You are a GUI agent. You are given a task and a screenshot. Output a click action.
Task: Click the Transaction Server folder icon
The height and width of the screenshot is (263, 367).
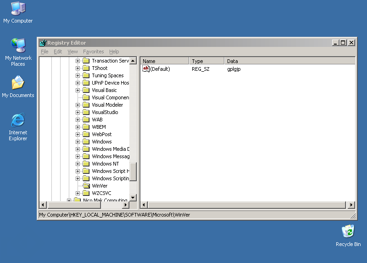point(86,61)
